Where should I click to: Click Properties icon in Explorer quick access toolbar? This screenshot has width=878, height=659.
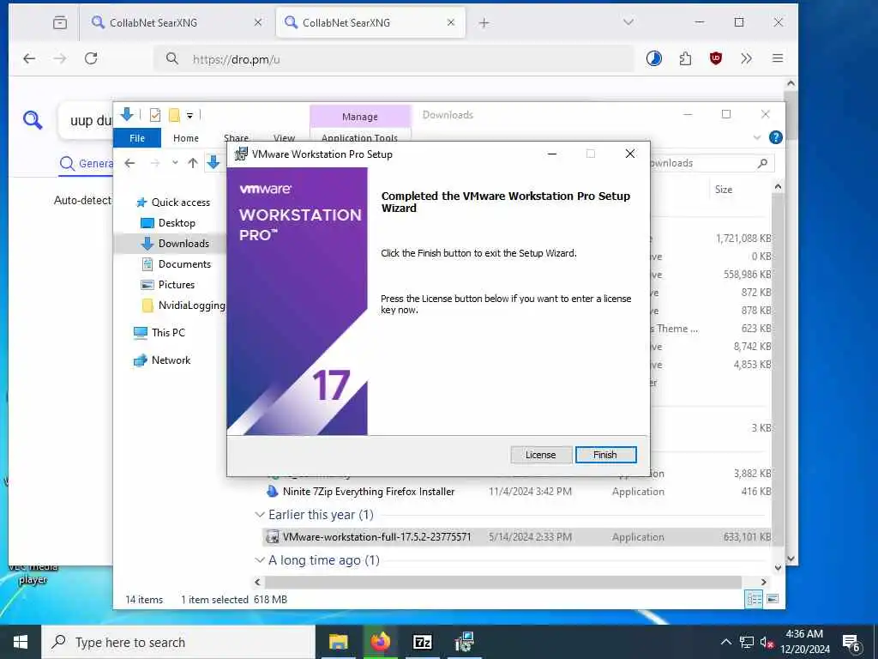tap(155, 115)
